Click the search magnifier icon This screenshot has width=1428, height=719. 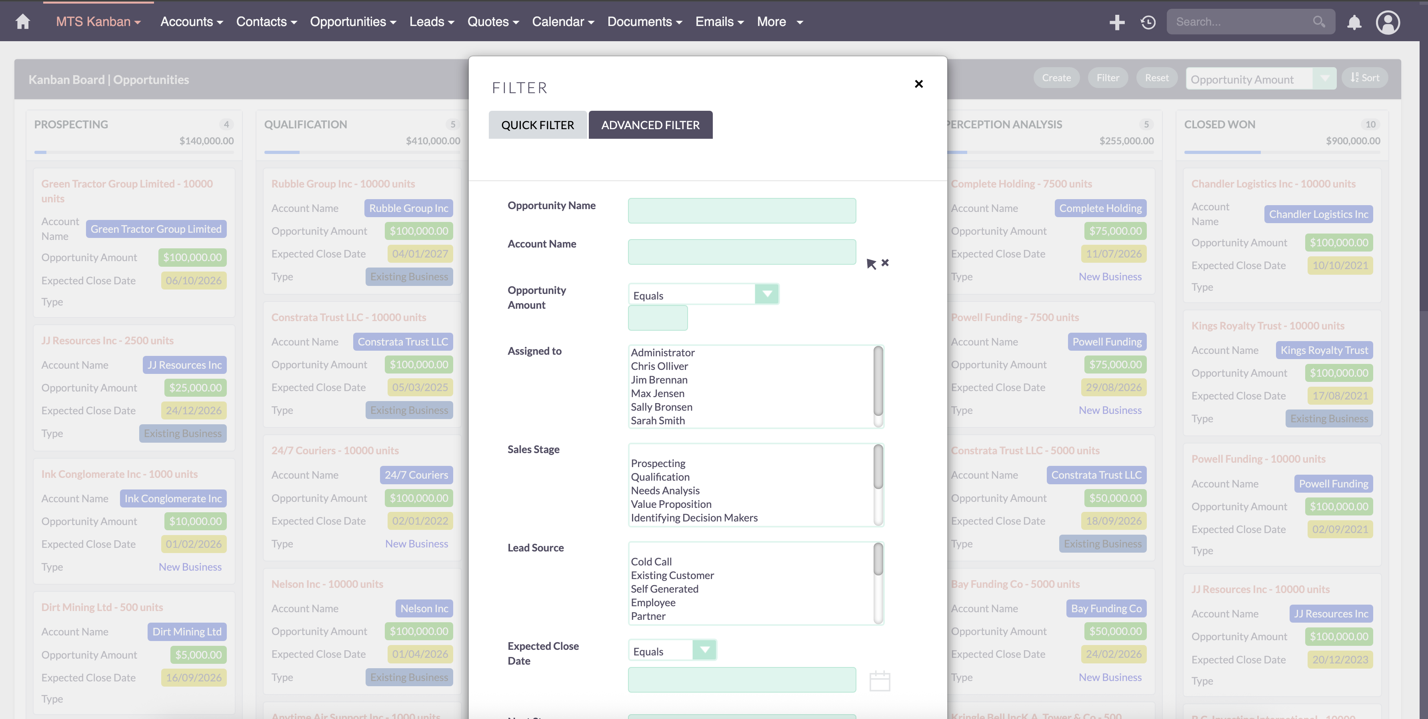click(x=1319, y=22)
